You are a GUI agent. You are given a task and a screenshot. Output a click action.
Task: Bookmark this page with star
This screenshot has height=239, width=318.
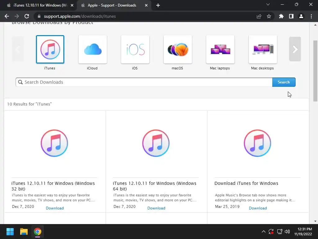click(x=269, y=16)
